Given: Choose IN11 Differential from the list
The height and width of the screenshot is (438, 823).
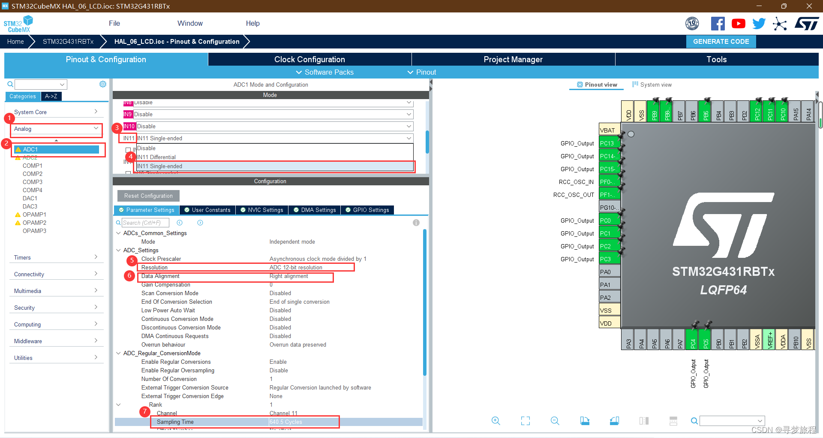Looking at the screenshot, I should click(x=275, y=157).
